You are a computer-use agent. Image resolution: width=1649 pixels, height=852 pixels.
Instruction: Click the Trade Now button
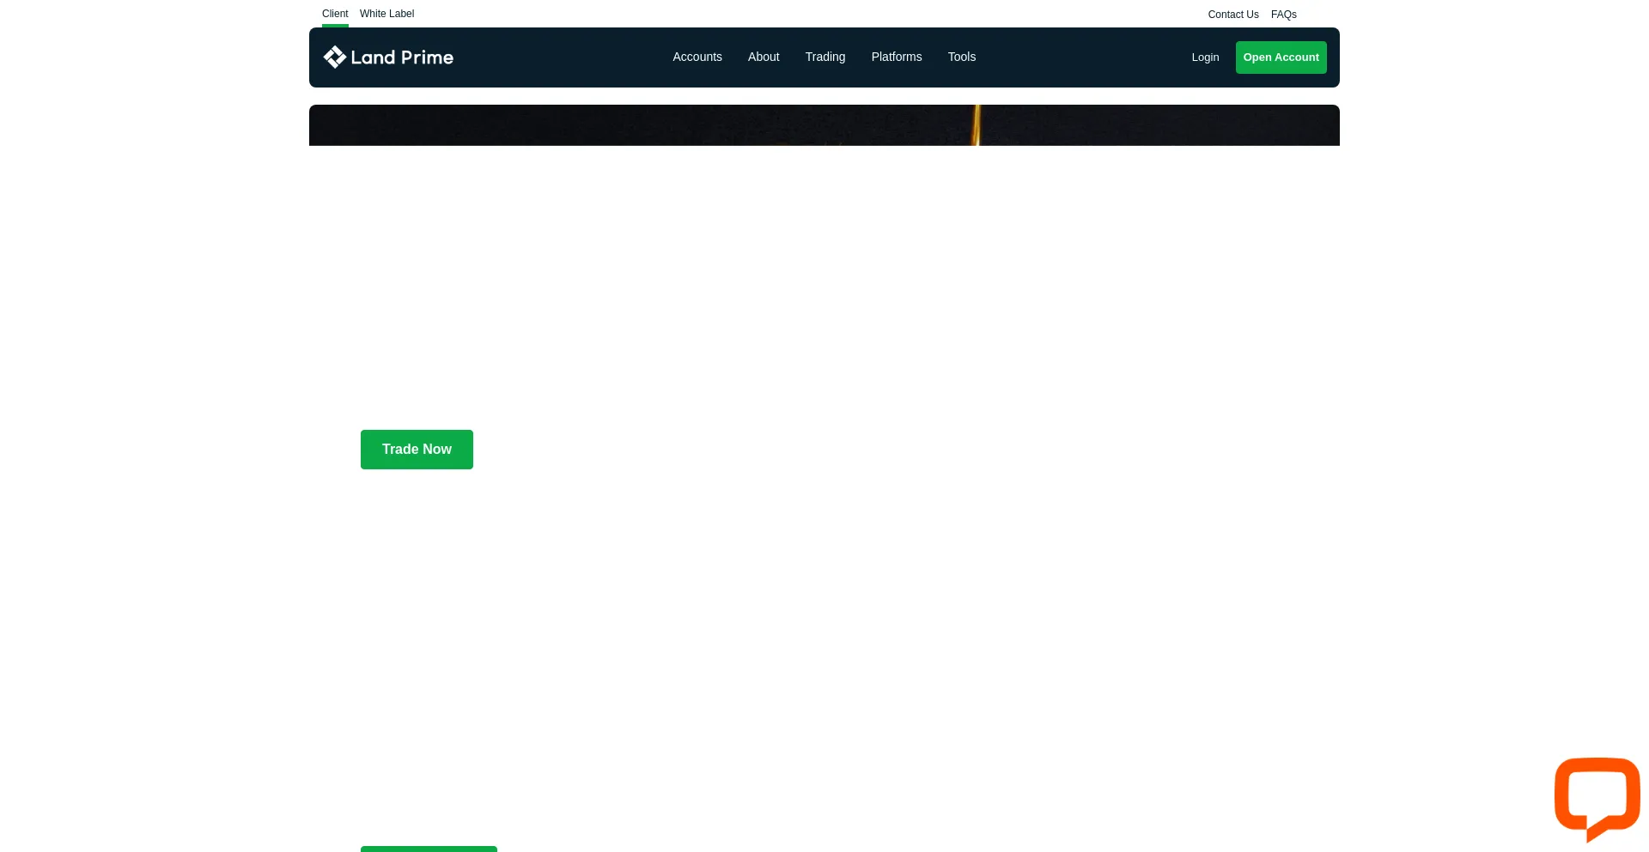pyautogui.click(x=417, y=450)
